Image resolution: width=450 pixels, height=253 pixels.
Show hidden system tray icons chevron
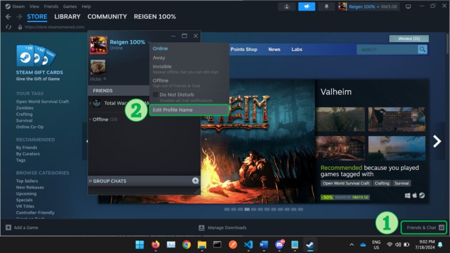(x=352, y=245)
